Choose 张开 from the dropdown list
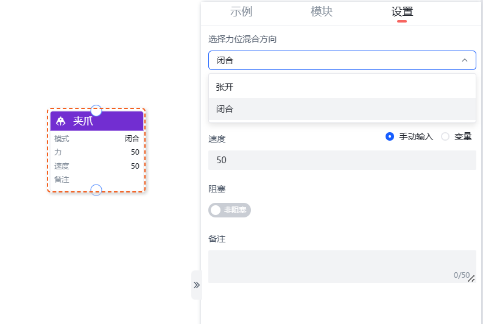Viewport: 483px width, 324px height. (x=342, y=87)
